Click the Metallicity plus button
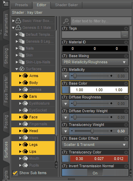Screen dimensions: 133x181 coord(111,76)
